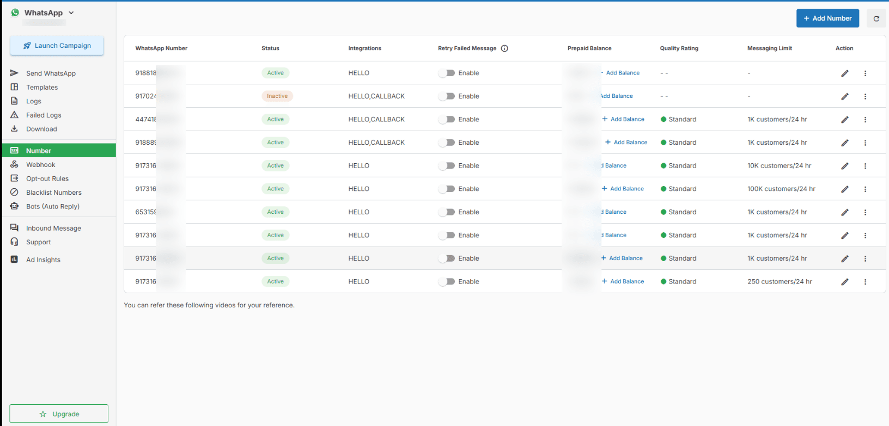Switch on the Enable toggle for 918889
The height and width of the screenshot is (426, 889).
447,143
